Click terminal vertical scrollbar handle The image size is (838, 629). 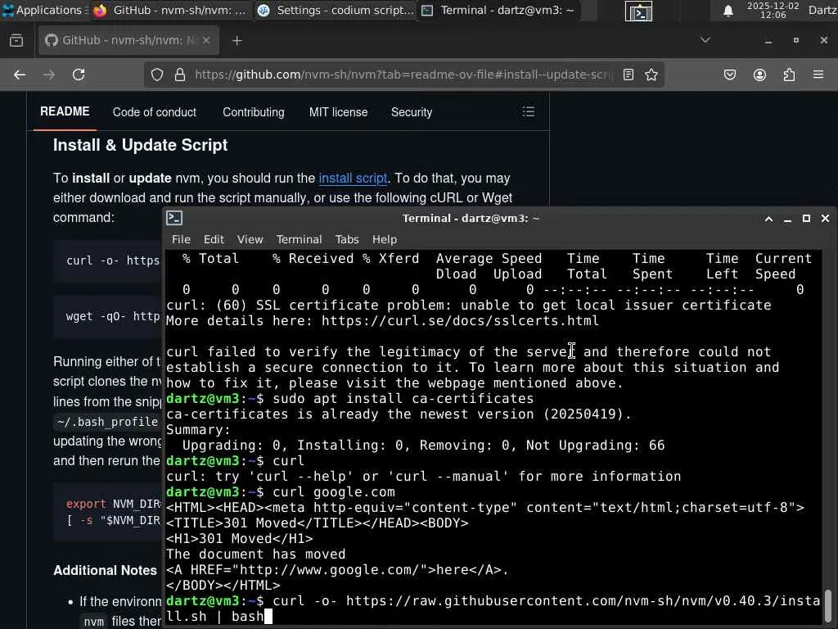point(828,605)
